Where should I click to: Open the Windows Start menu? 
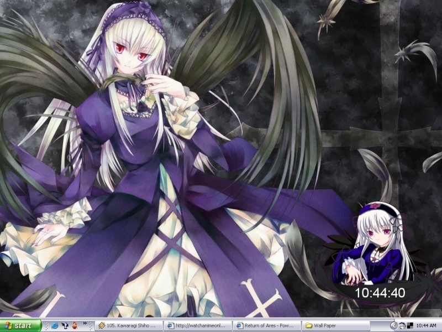pos(20,325)
